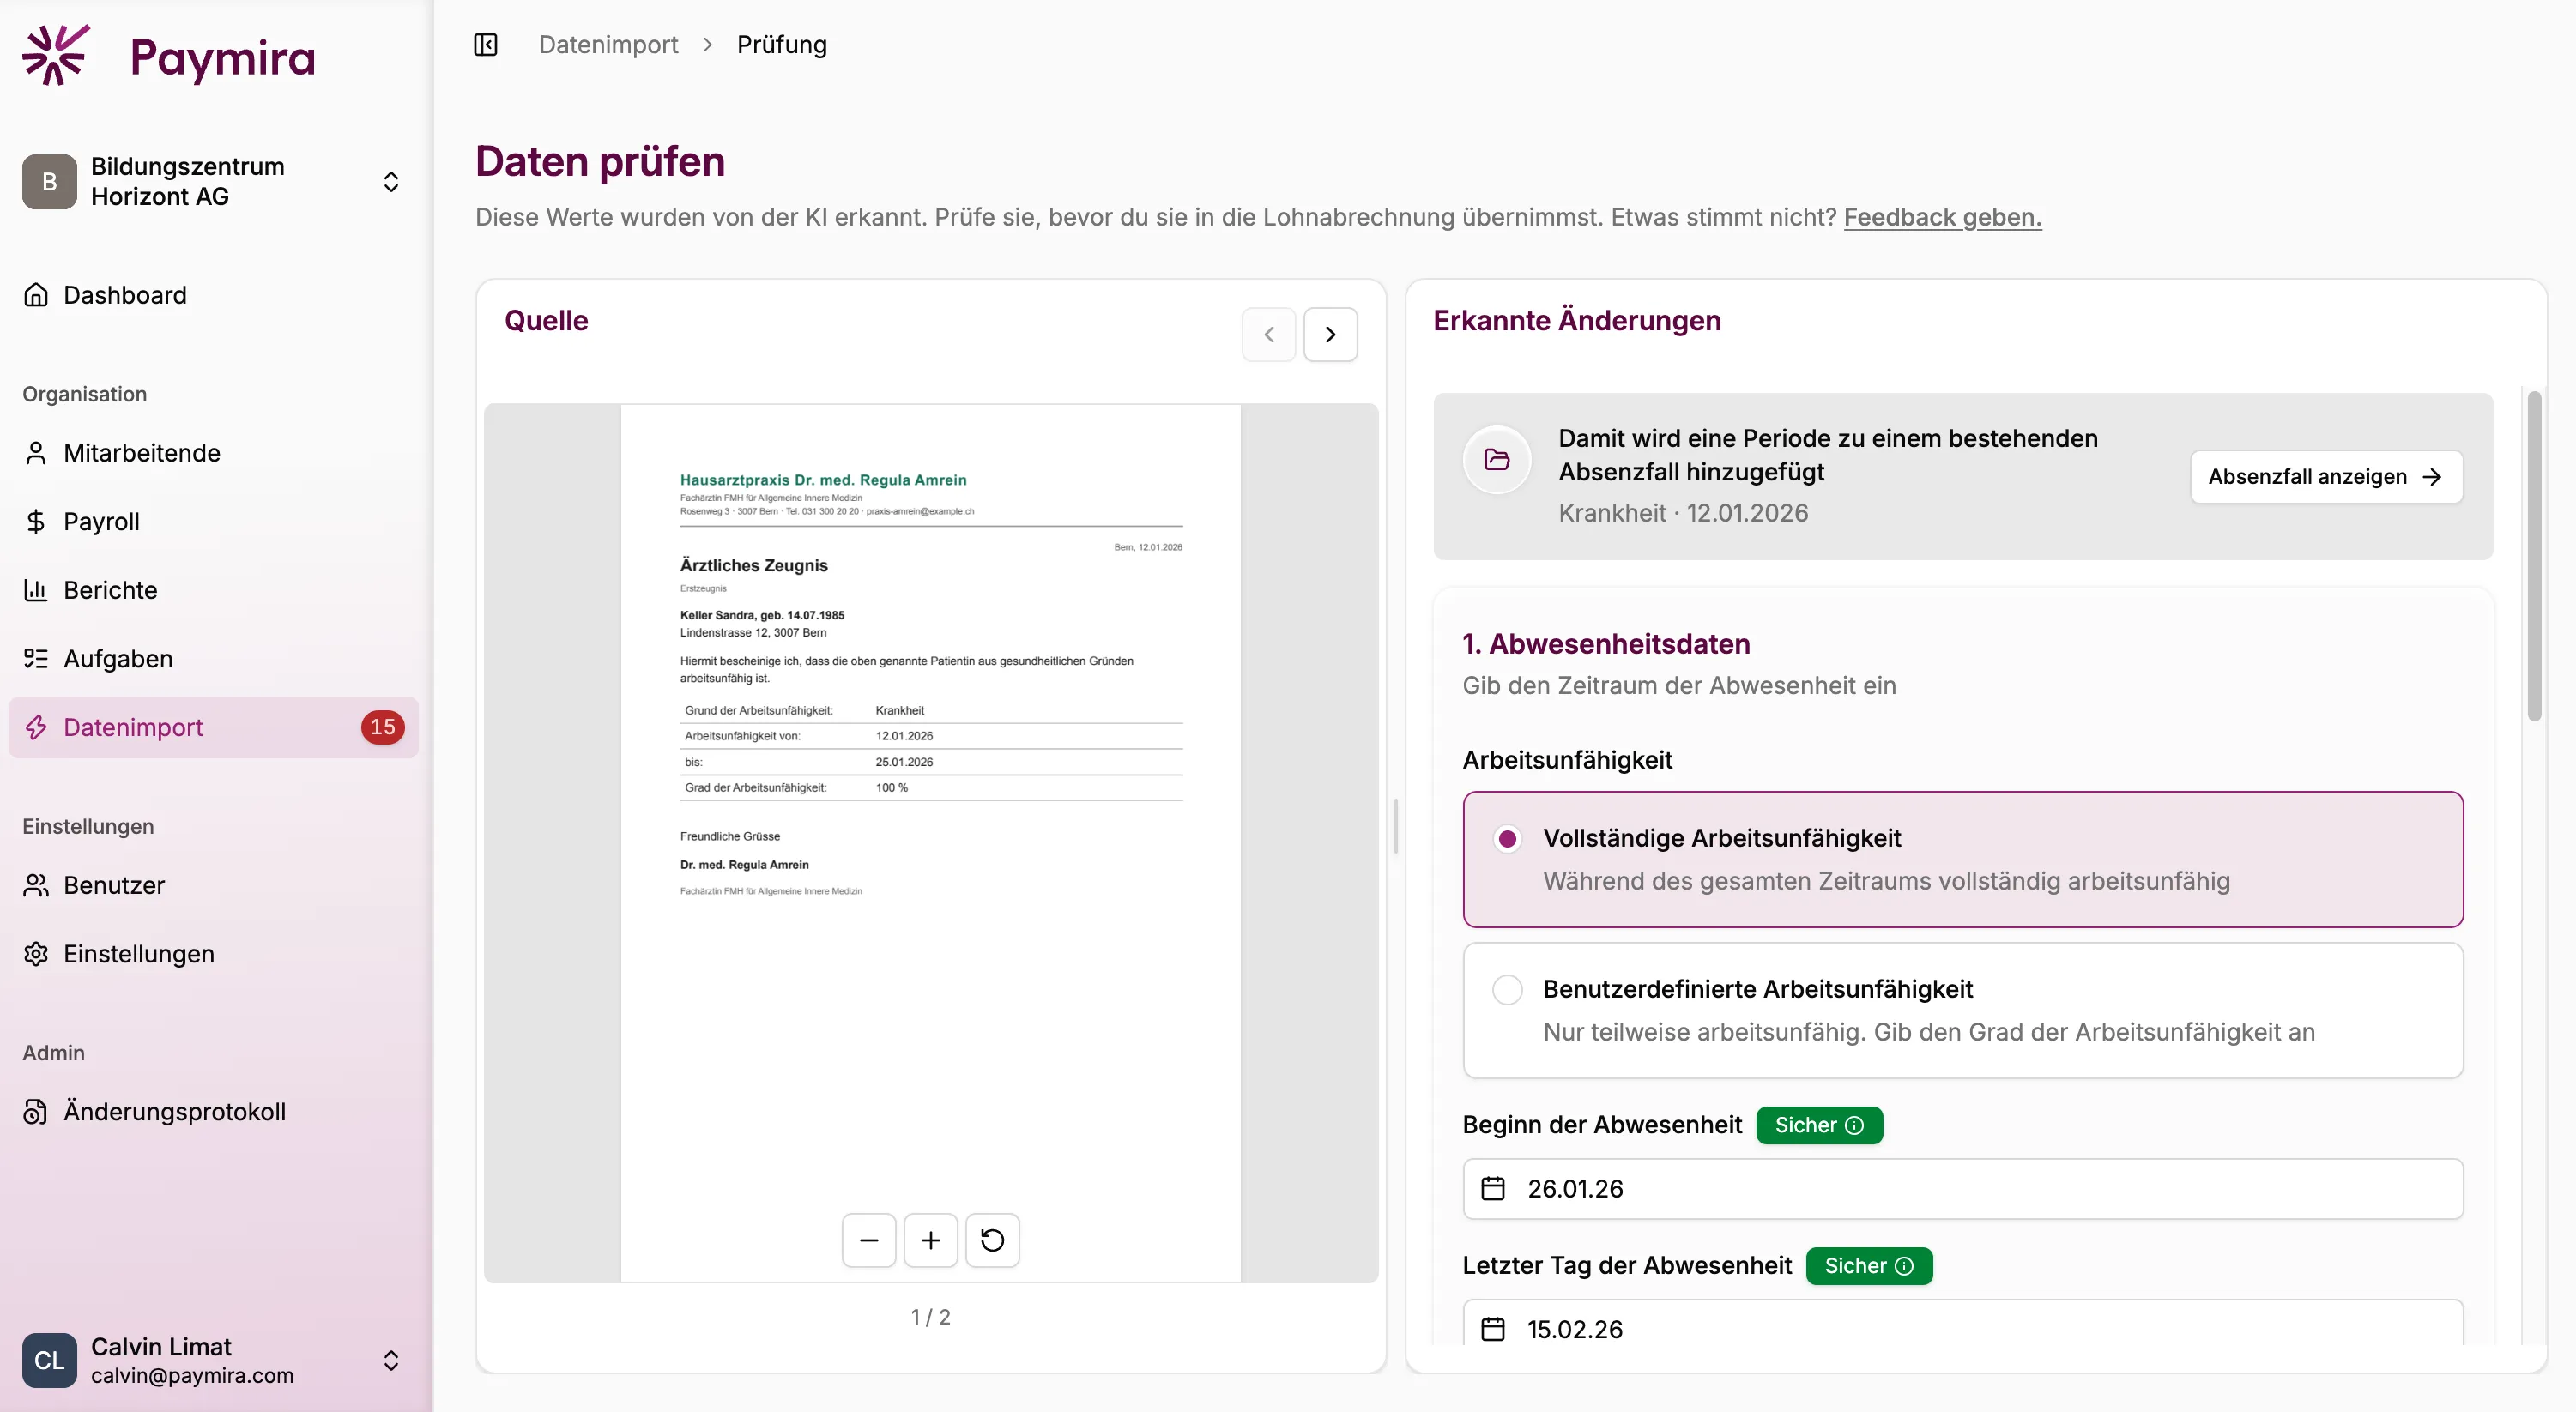
Task: Click the Payroll dollar sign icon
Action: tap(36, 522)
